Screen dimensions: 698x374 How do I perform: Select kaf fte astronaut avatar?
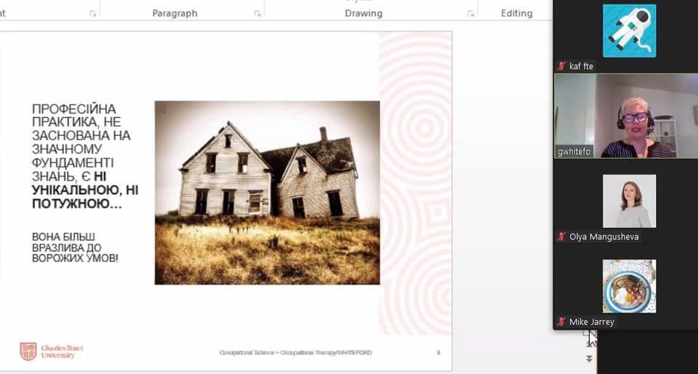tap(629, 31)
